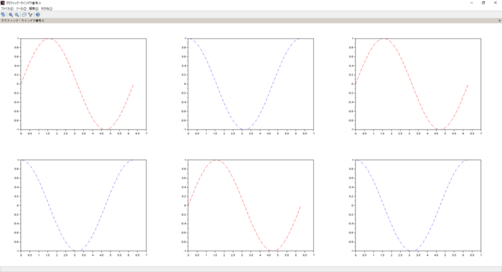Screen dimensions: 502x272
Task: Toggle datatip mode speech-bubble icon
Action: click(24, 15)
